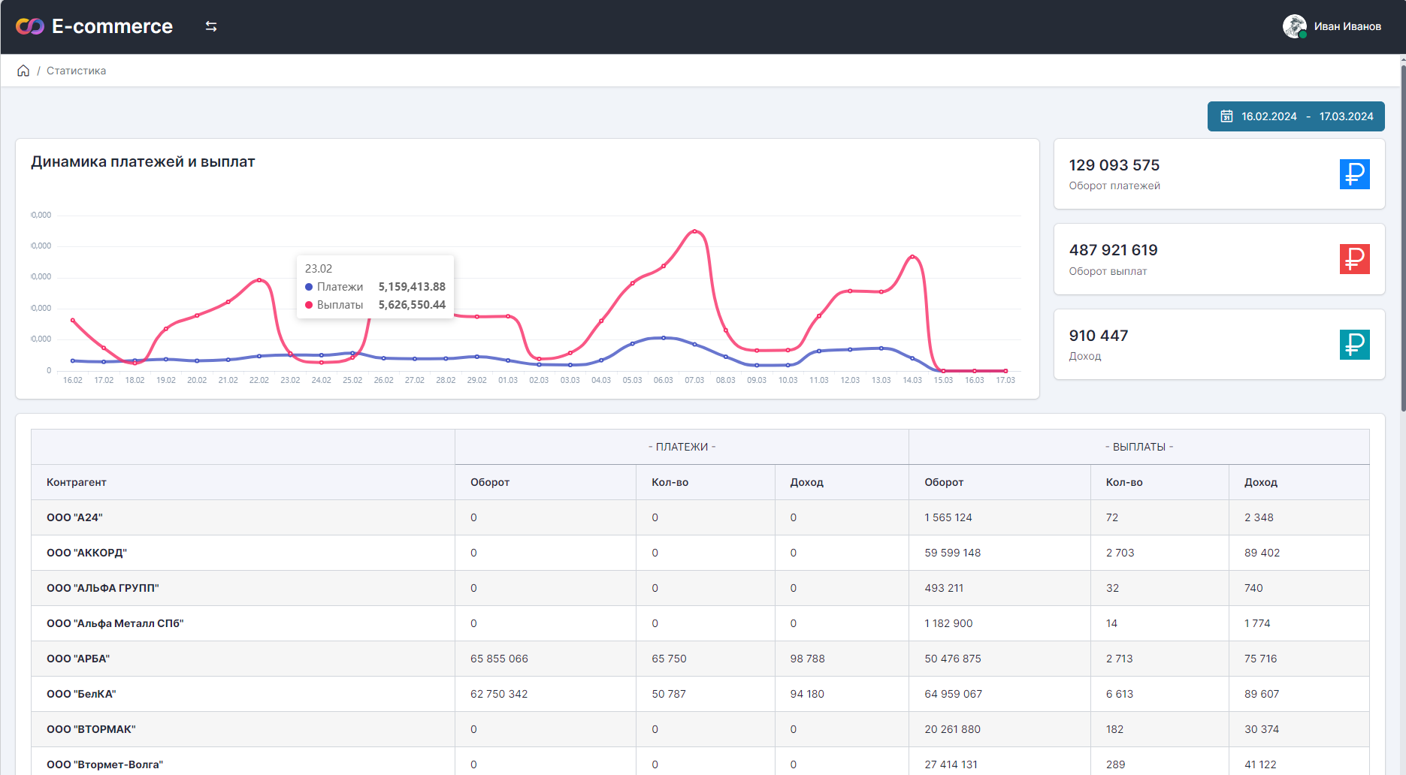Click the ВЫПЛАТЫ group header

[x=1138, y=447]
